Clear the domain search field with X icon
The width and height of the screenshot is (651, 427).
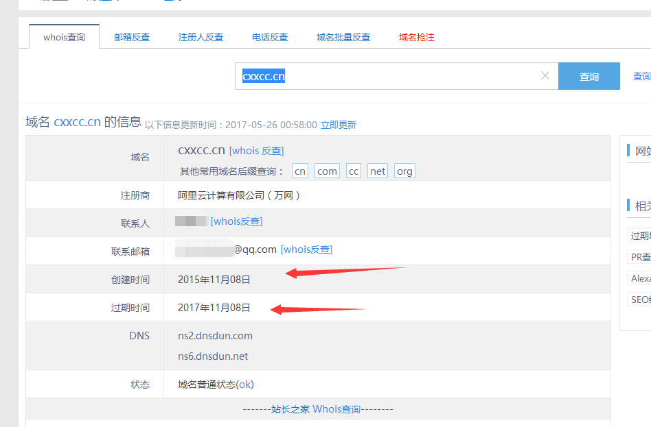click(545, 76)
